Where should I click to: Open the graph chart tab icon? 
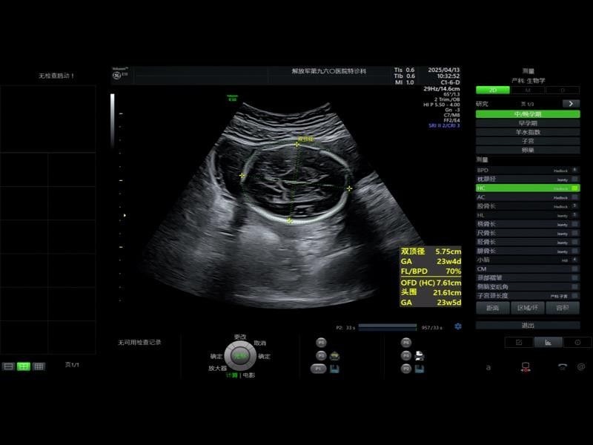point(548,343)
